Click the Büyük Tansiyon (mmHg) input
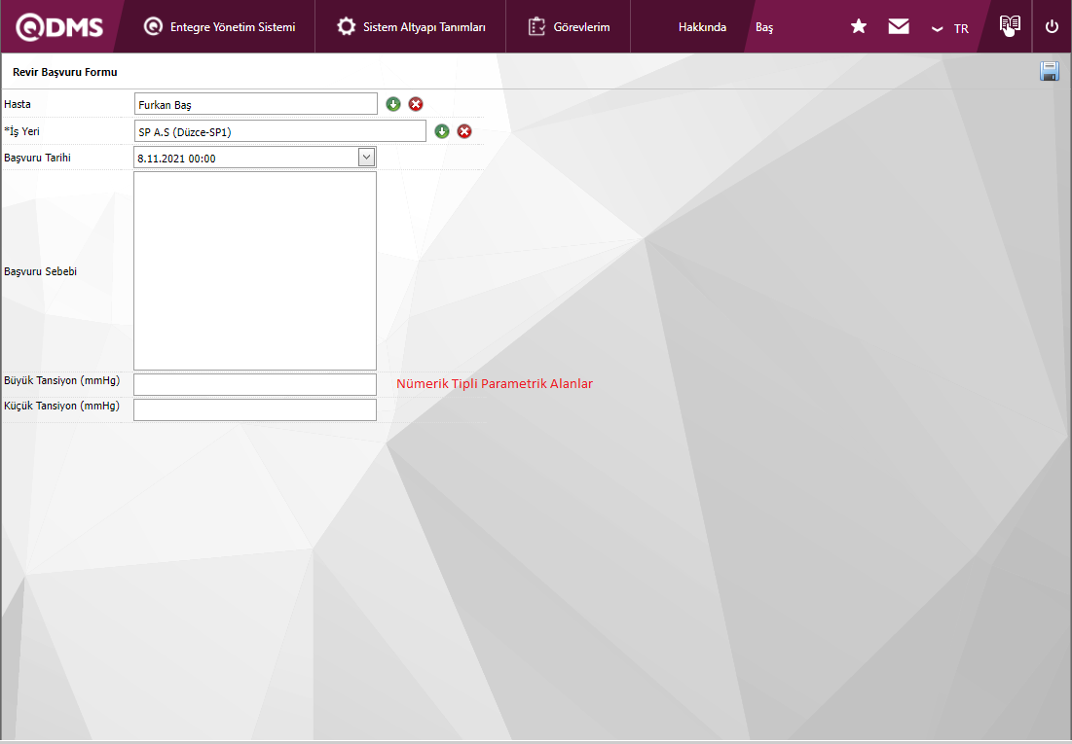Viewport: 1072px width, 744px height. coord(255,384)
